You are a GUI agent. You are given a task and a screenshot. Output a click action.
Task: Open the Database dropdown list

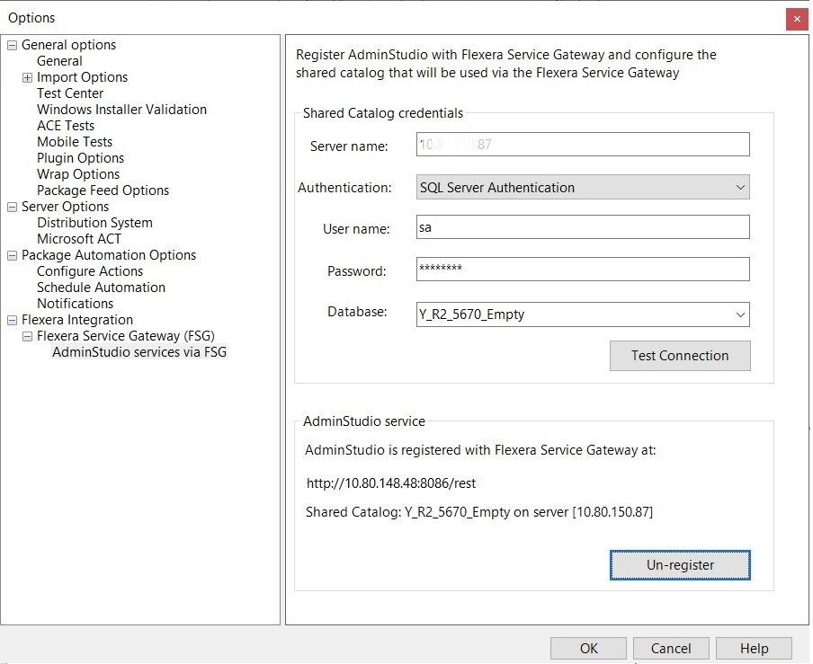(739, 314)
